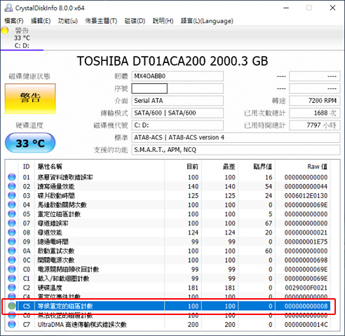Image resolution: width=345 pixels, height=336 pixels.
Task: Click the yellow 警告 health status button
Action: [x=30, y=99]
